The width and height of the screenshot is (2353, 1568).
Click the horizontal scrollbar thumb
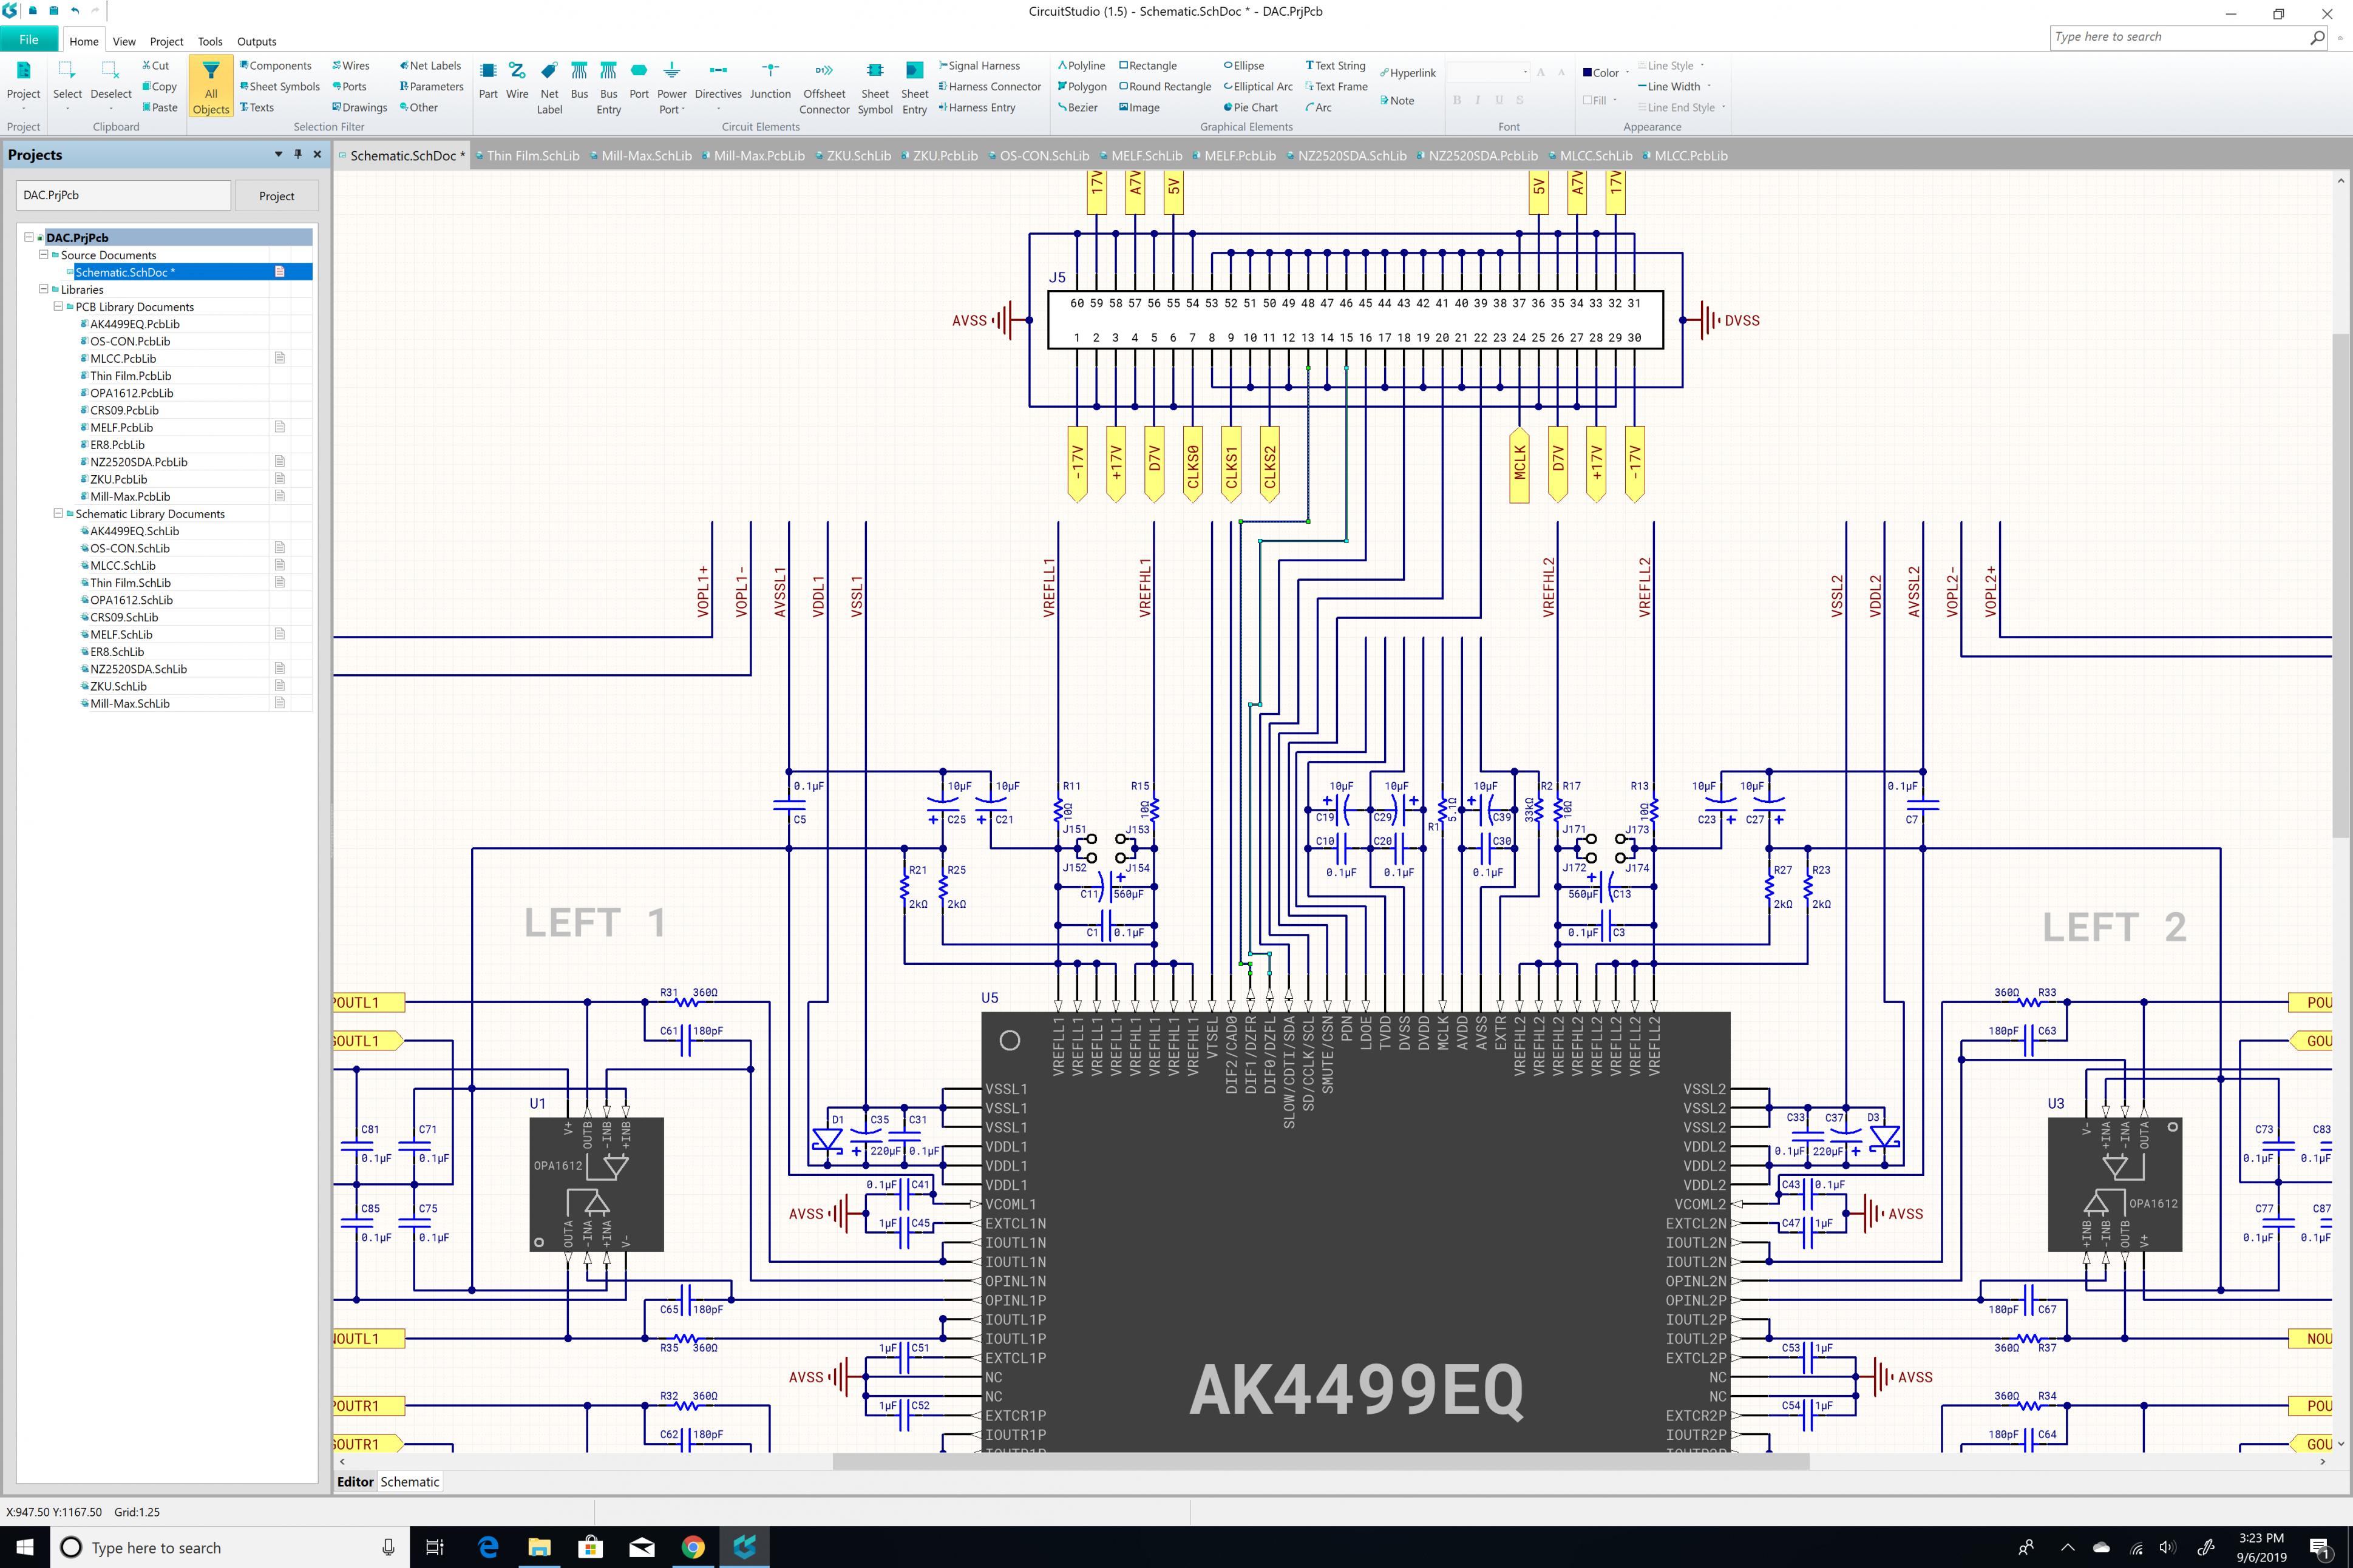tap(1320, 1462)
